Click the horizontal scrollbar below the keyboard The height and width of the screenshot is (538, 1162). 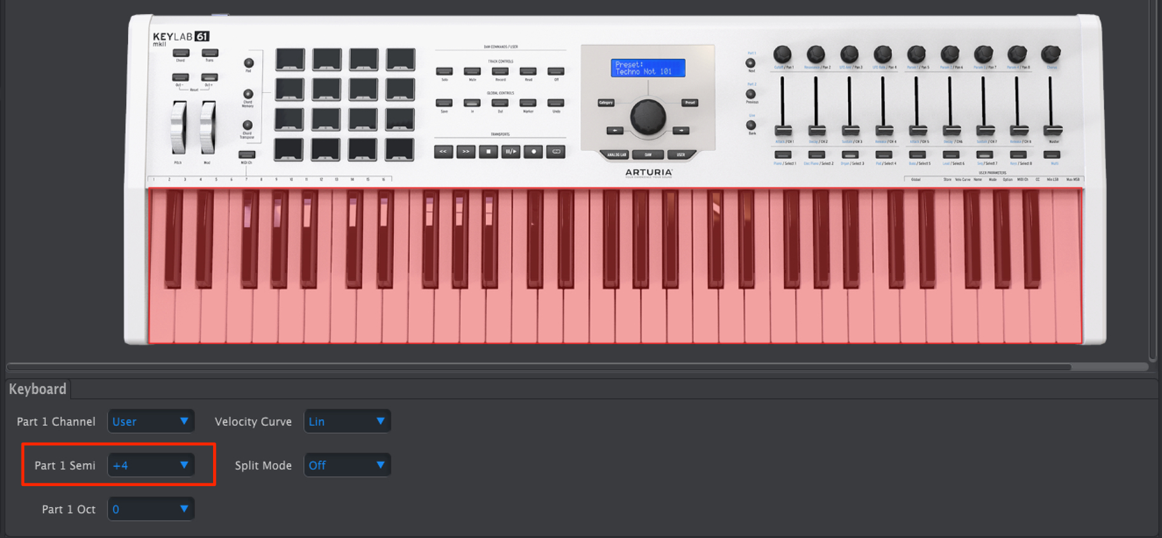coord(539,367)
